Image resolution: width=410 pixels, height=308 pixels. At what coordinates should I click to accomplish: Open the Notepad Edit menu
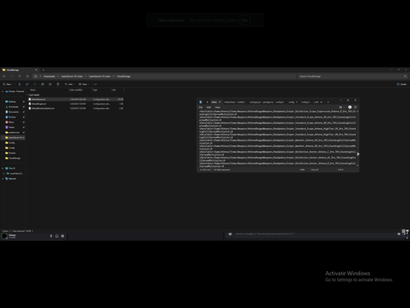[x=208, y=108]
